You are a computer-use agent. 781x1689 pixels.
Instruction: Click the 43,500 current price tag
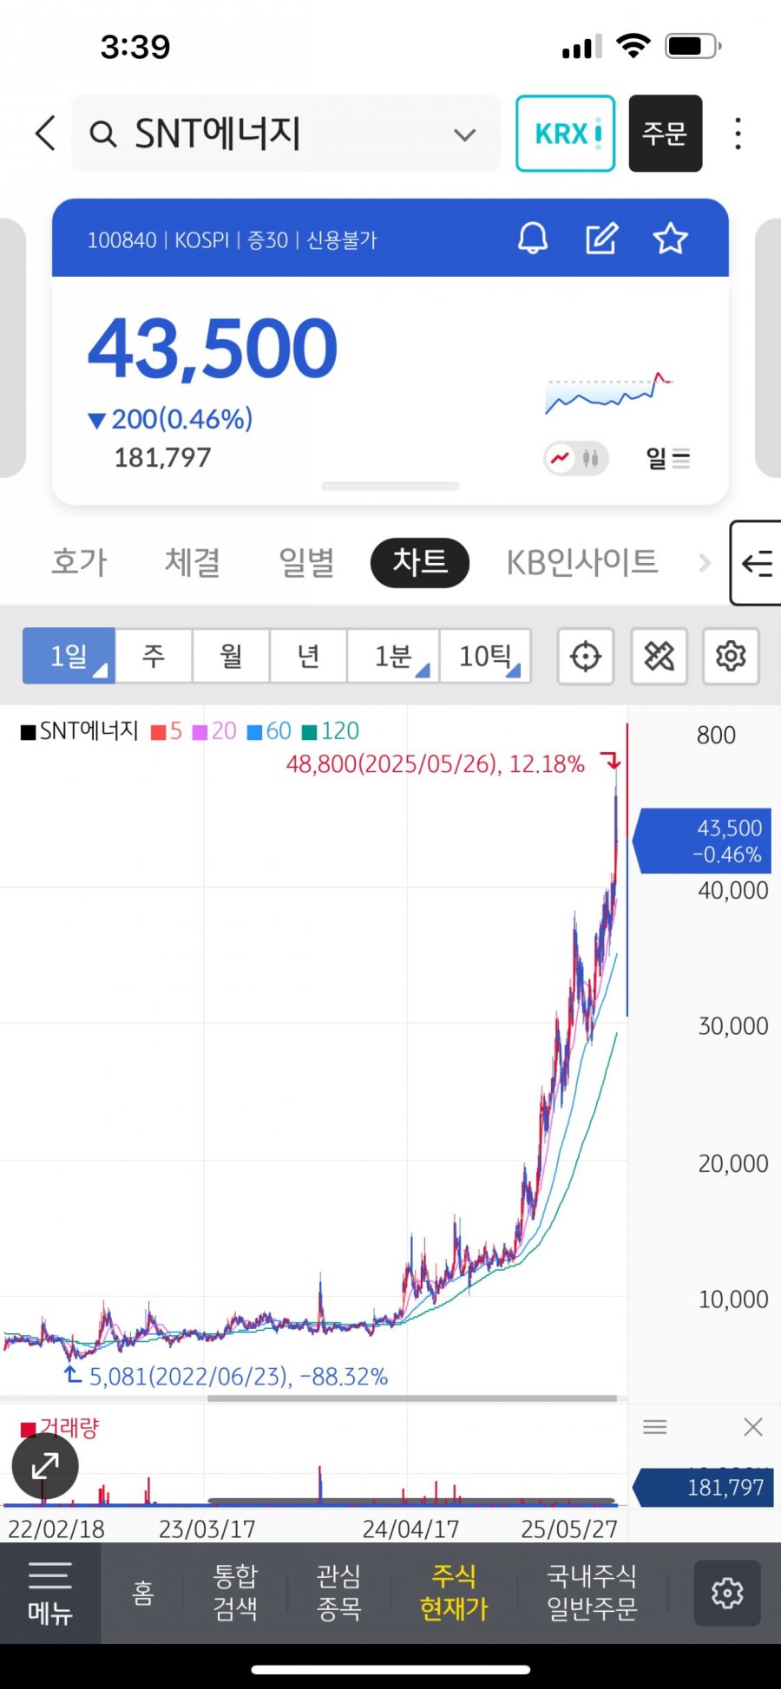pyautogui.click(x=703, y=841)
